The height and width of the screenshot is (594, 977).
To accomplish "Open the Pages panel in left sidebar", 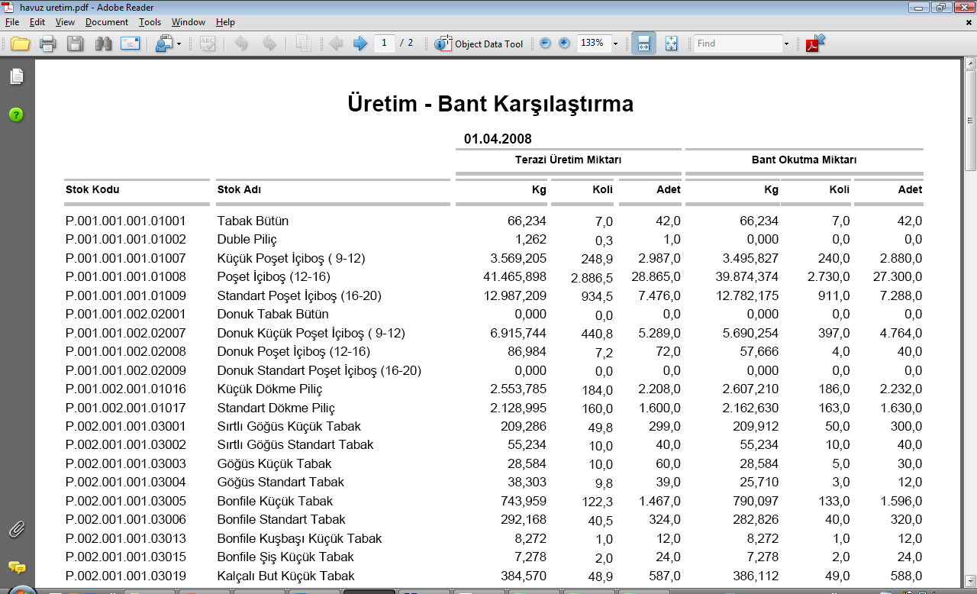I will click(x=17, y=76).
